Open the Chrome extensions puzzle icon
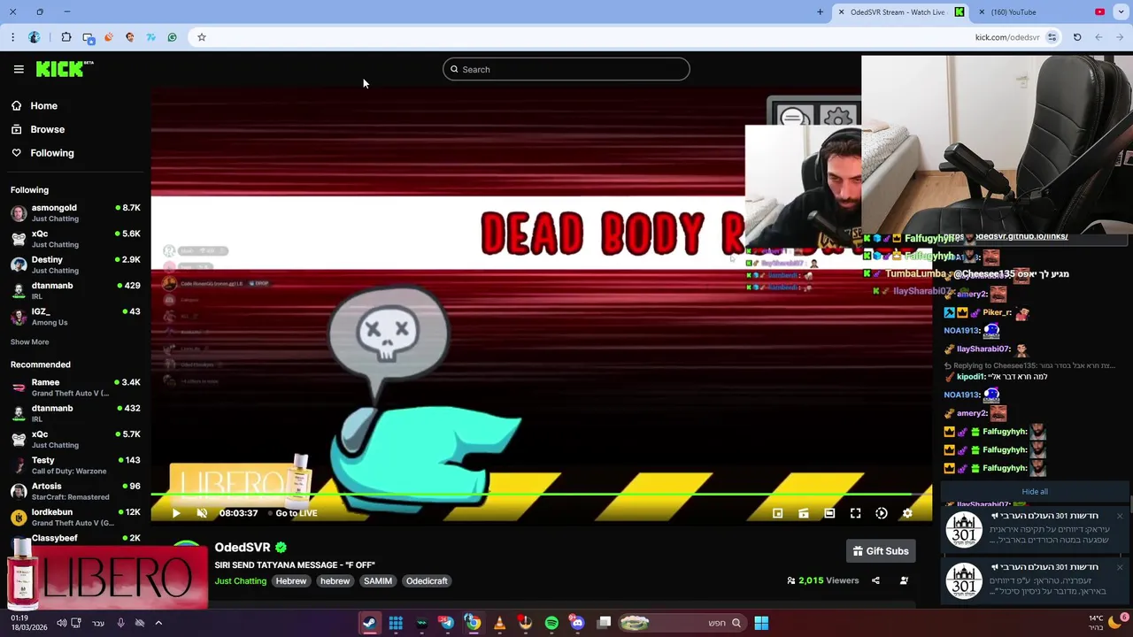Screen dimensions: 1133x637 (x=66, y=37)
